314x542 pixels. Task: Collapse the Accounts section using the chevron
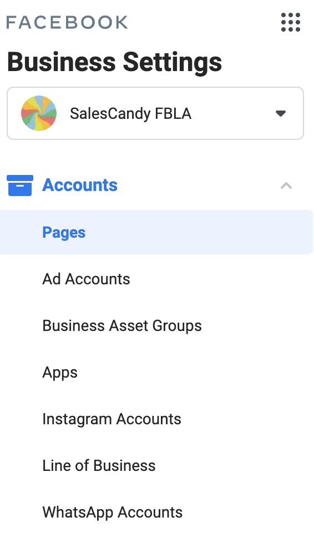(286, 185)
